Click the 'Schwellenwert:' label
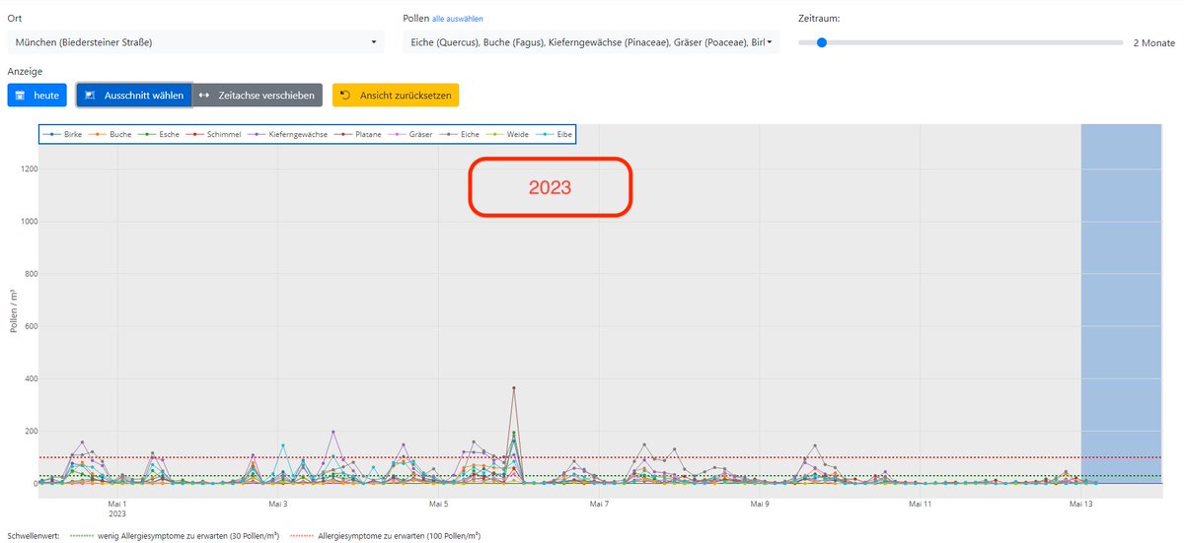The image size is (1184, 543). 35,535
